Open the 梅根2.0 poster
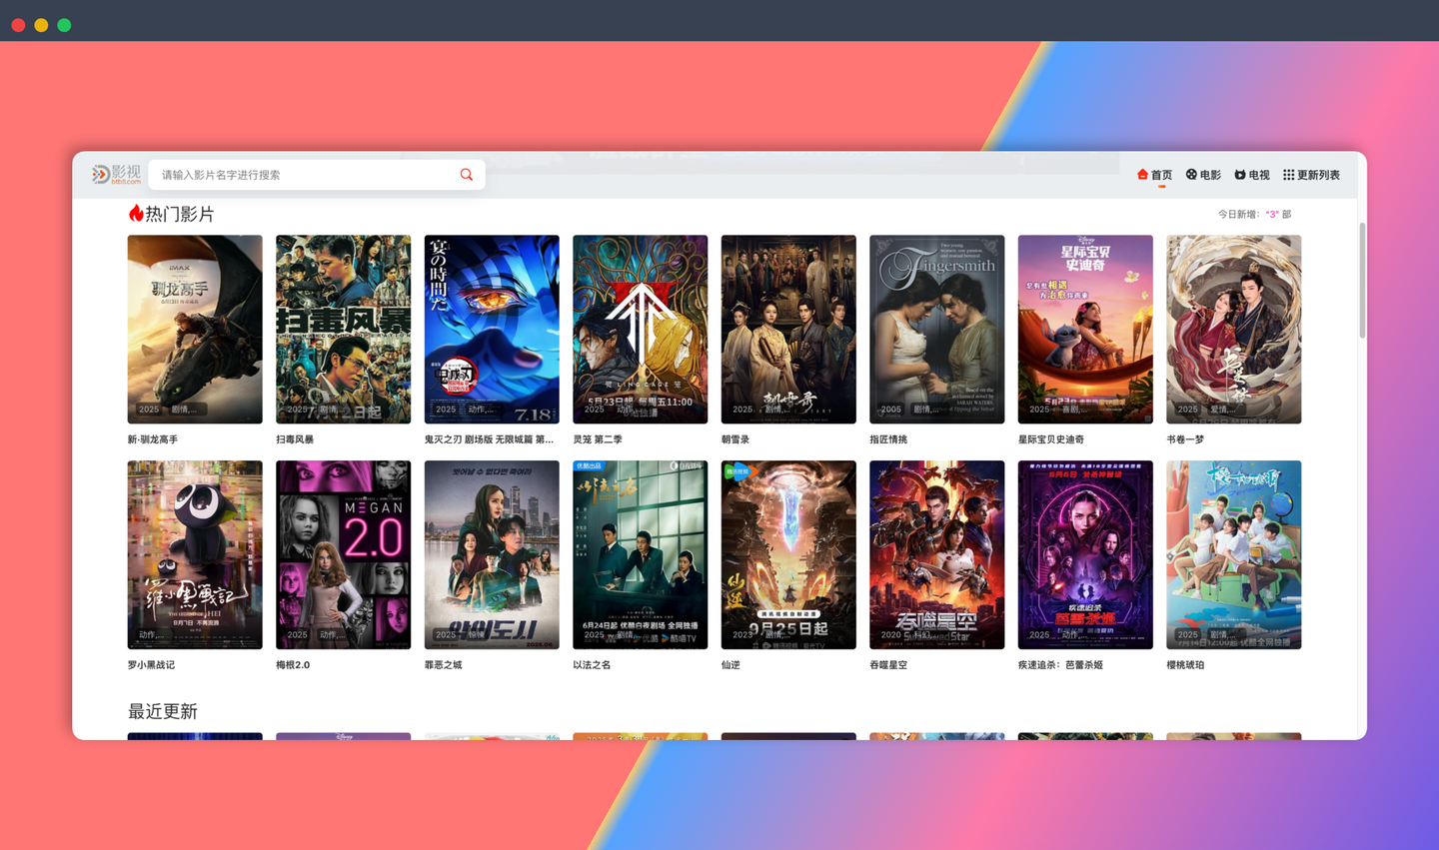Screen dimensions: 1439x850 343,554
